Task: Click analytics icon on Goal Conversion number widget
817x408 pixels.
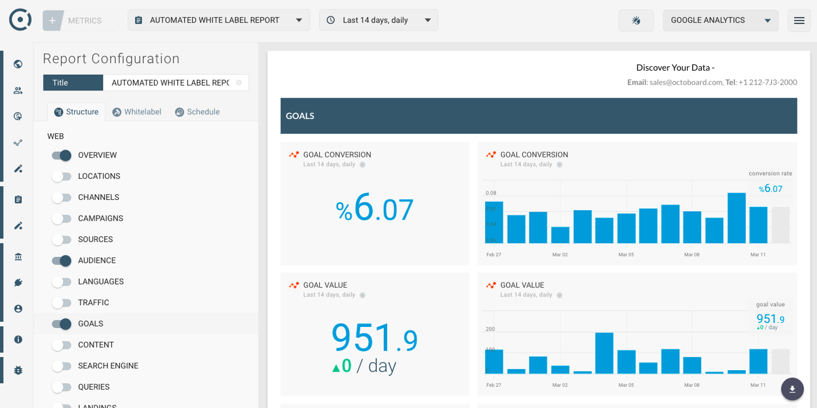Action: (294, 155)
